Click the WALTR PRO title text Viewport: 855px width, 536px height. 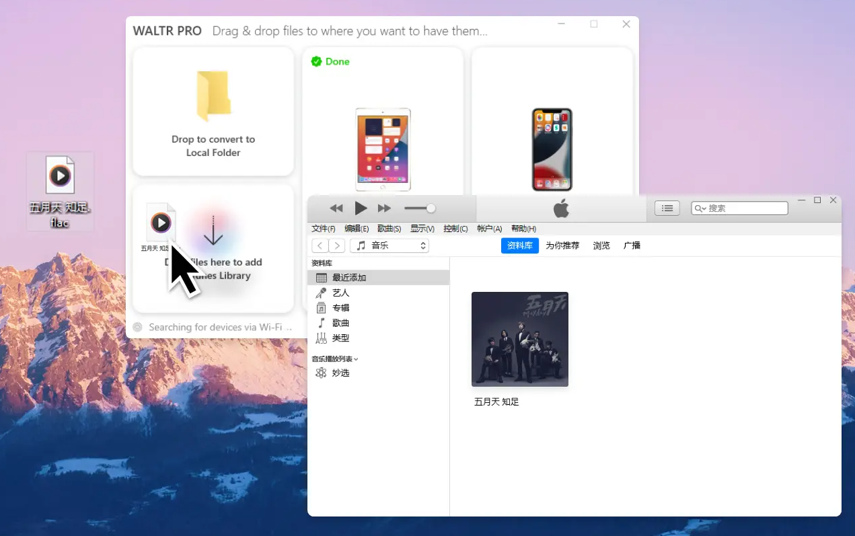click(x=168, y=31)
